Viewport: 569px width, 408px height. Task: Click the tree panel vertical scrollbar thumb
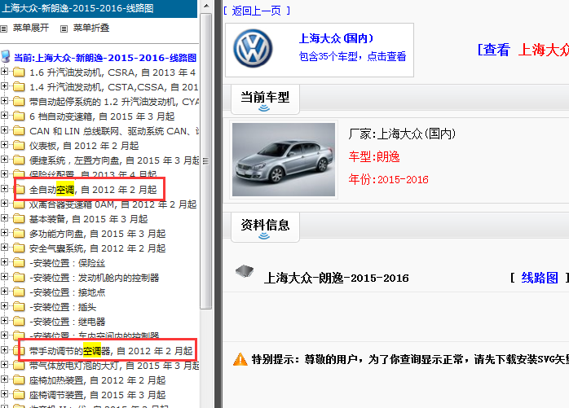tap(205, 161)
